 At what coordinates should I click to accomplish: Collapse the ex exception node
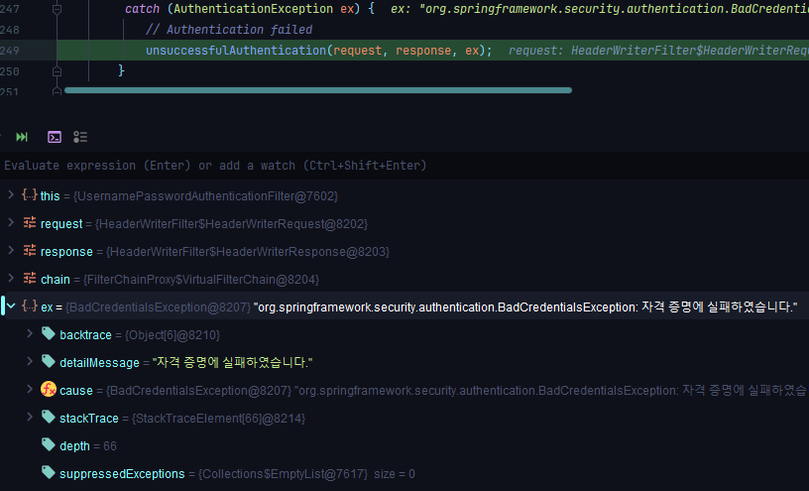(x=10, y=307)
